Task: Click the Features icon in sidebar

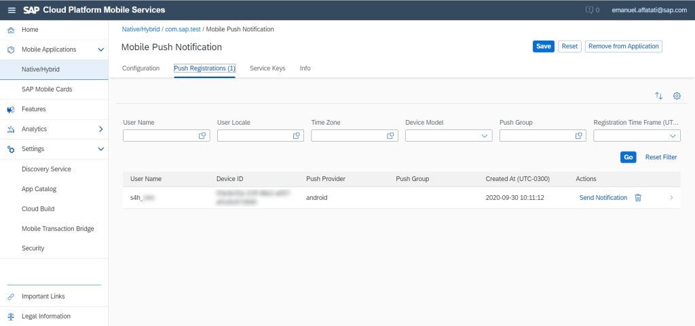Action: pos(11,109)
